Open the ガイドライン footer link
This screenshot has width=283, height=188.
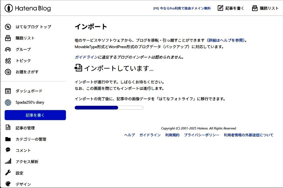coord(150,135)
